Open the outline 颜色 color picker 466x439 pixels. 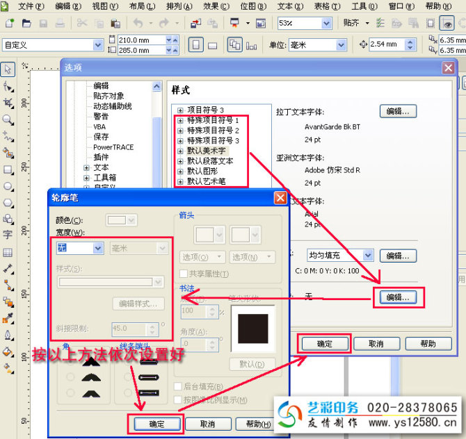[121, 220]
